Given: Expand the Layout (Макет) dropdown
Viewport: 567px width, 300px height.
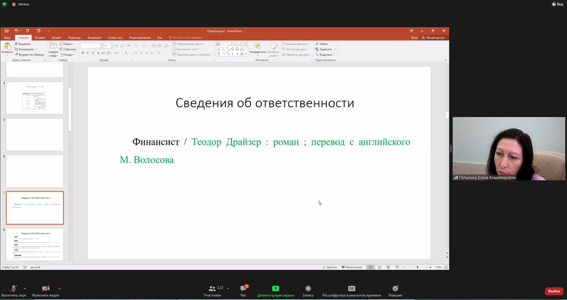Looking at the screenshot, I should point(68,44).
